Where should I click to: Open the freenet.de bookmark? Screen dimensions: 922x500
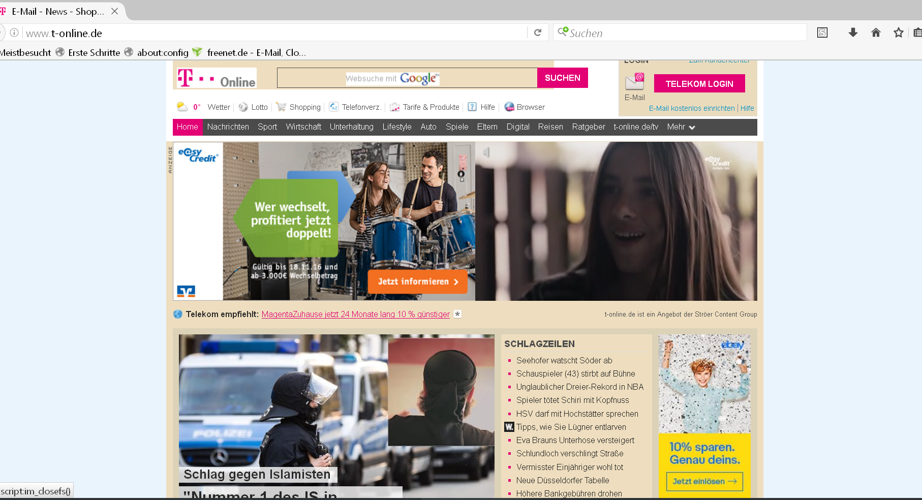pyautogui.click(x=249, y=52)
